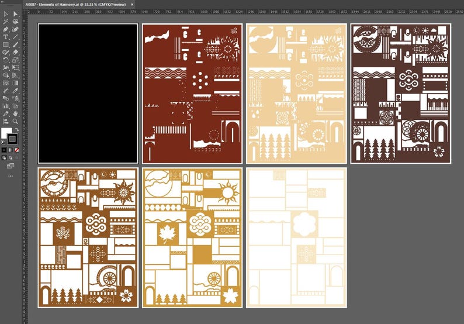Viewport: 464px width, 324px height.
Task: Select the Type tool
Action: point(6,37)
